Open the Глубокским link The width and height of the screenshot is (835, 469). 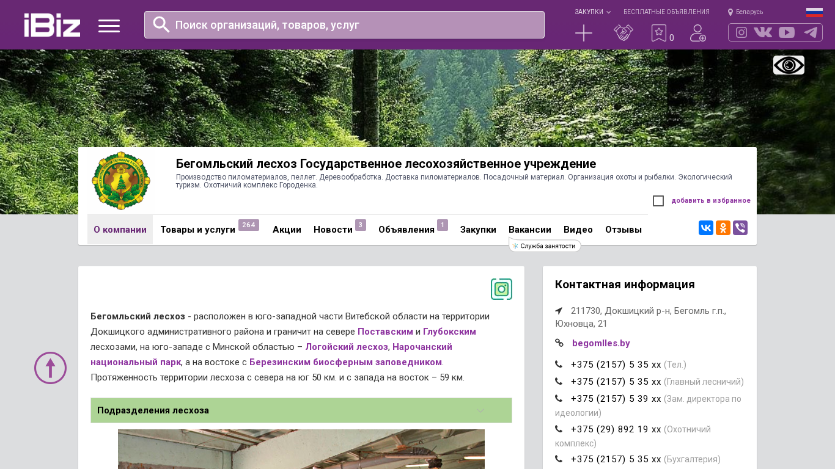pos(449,332)
